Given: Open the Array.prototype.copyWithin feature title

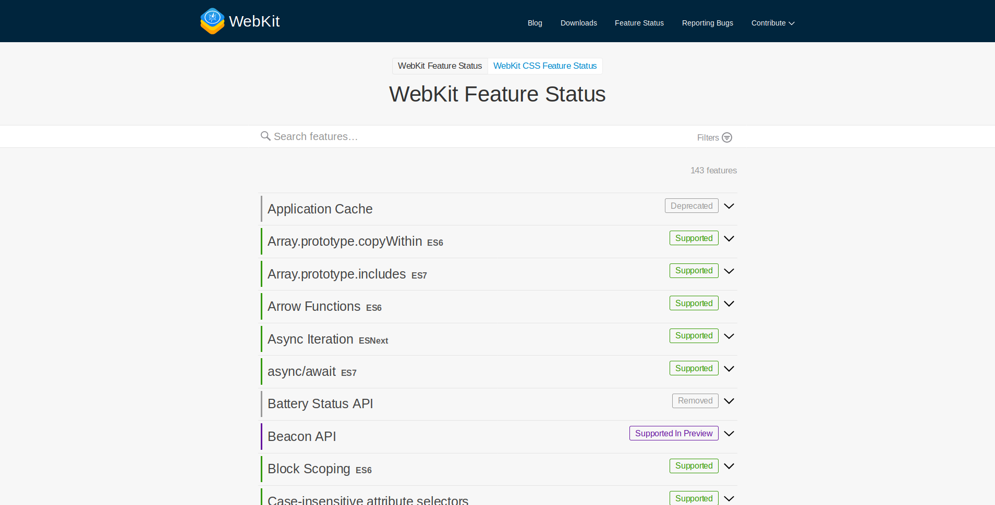Looking at the screenshot, I should 345,242.
